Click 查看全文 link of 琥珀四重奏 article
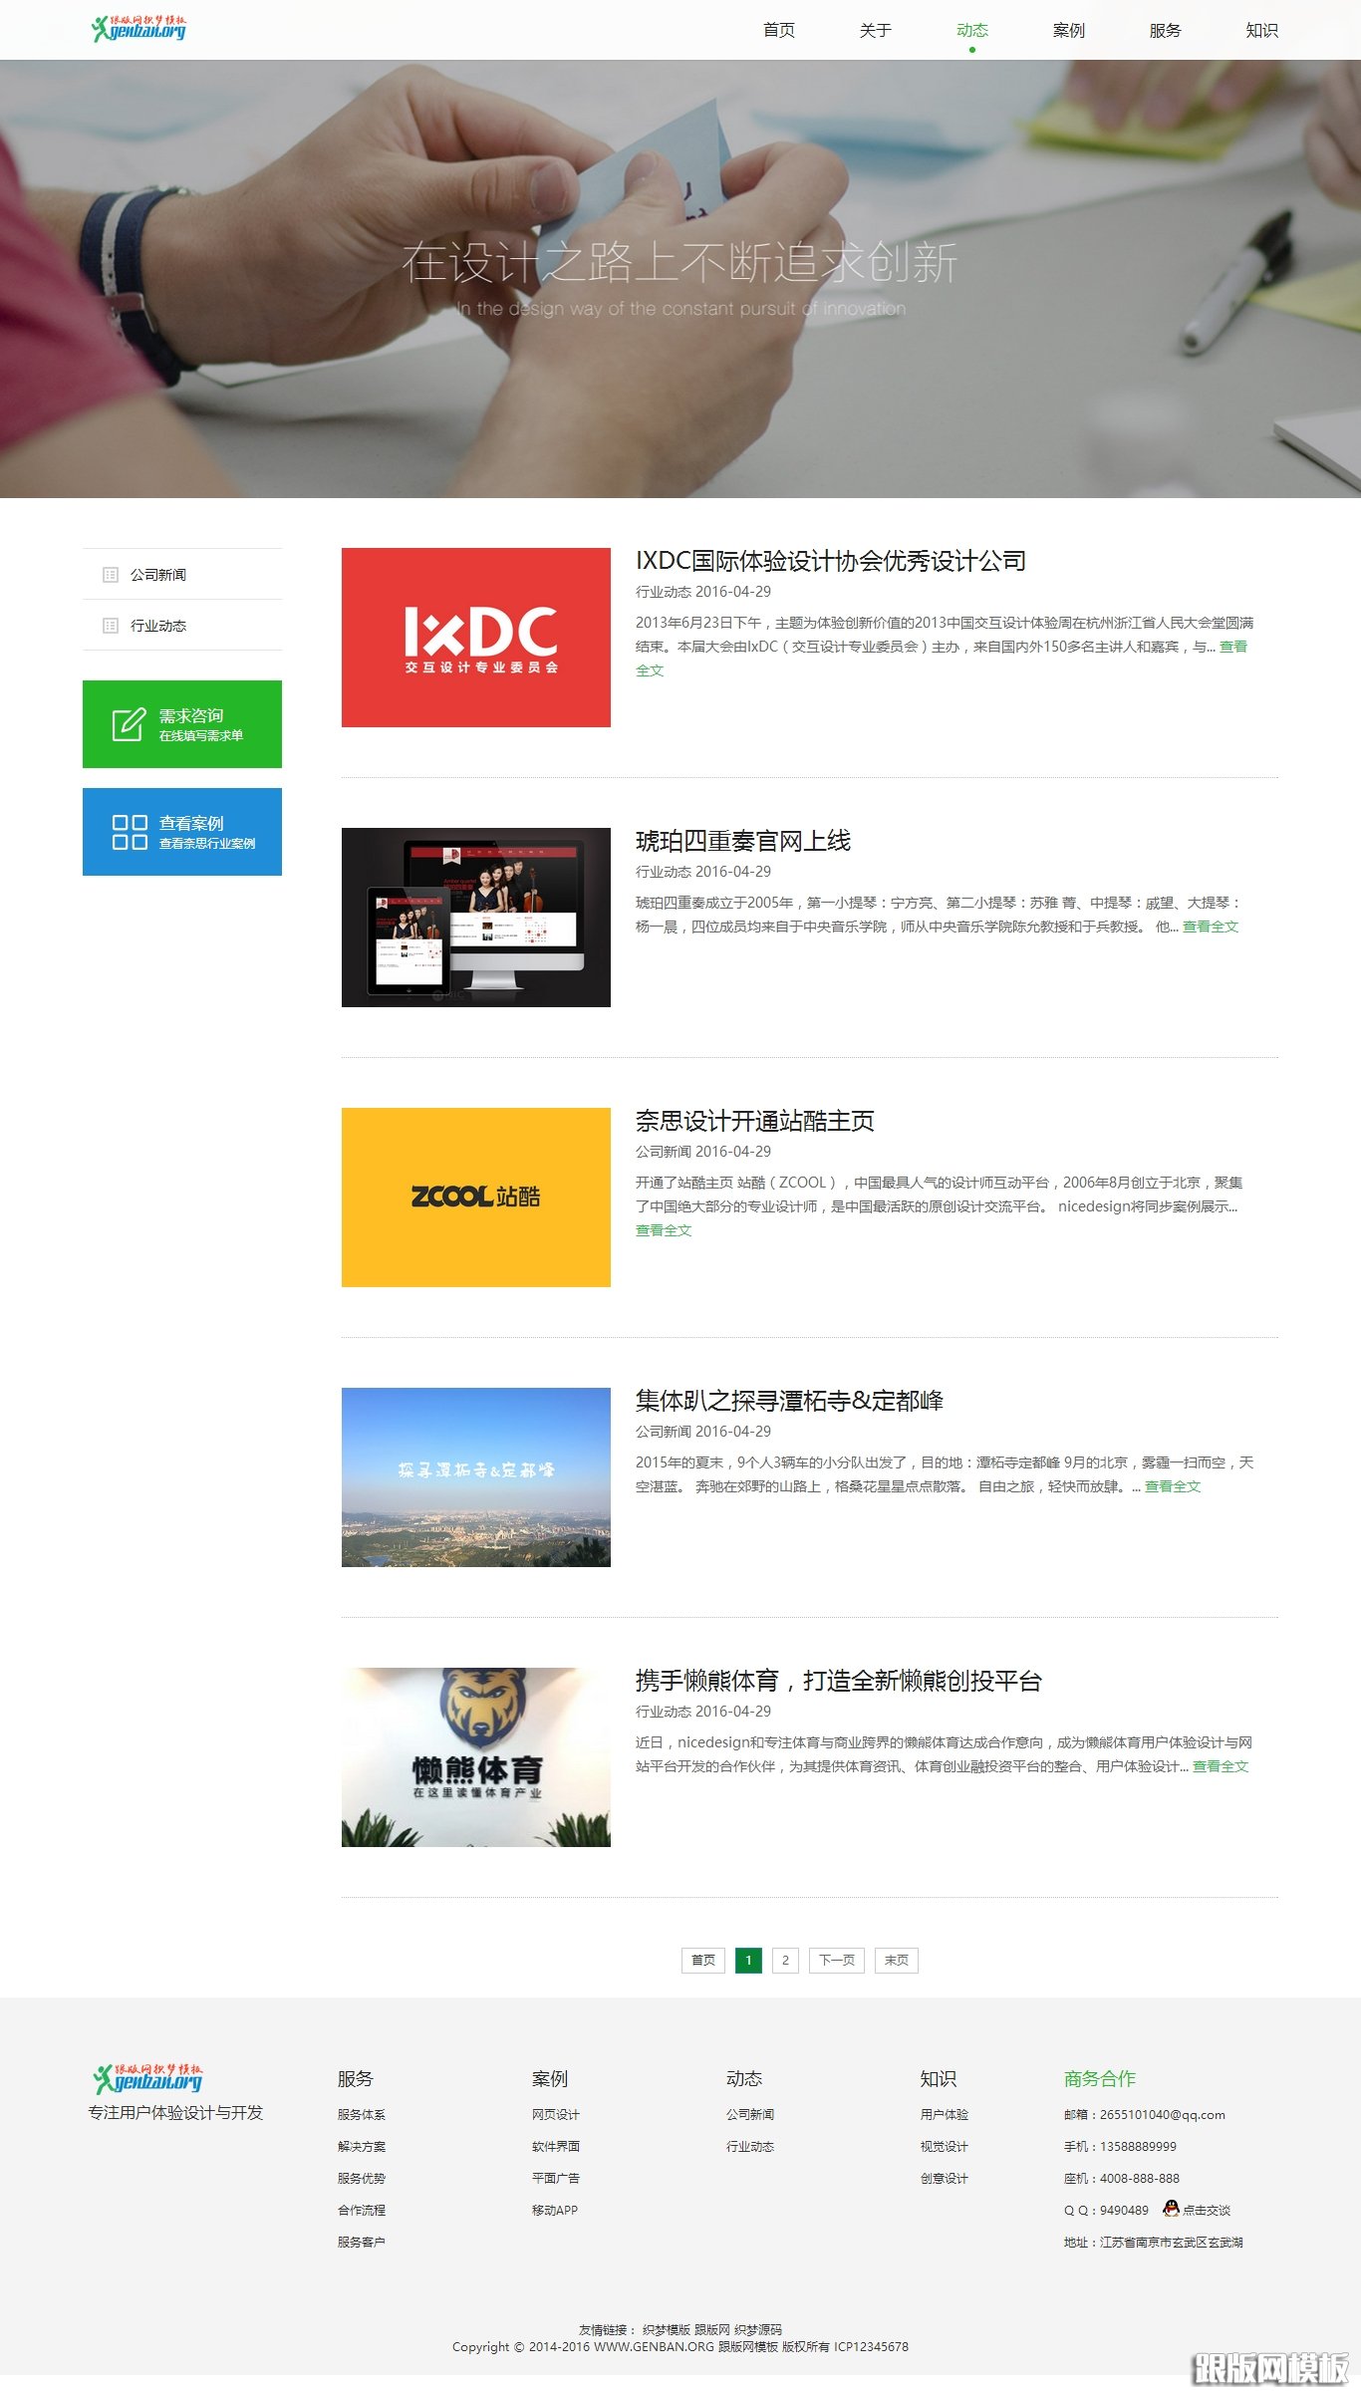This screenshot has height=2392, width=1361. (1211, 927)
